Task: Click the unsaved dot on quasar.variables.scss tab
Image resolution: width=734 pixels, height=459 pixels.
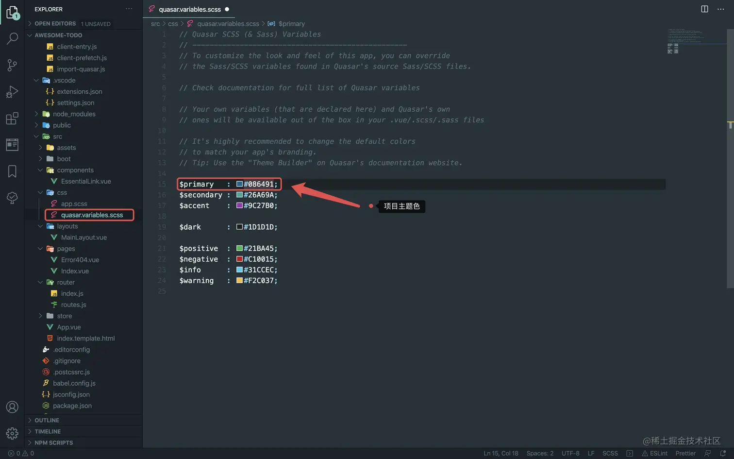Action: click(227, 9)
